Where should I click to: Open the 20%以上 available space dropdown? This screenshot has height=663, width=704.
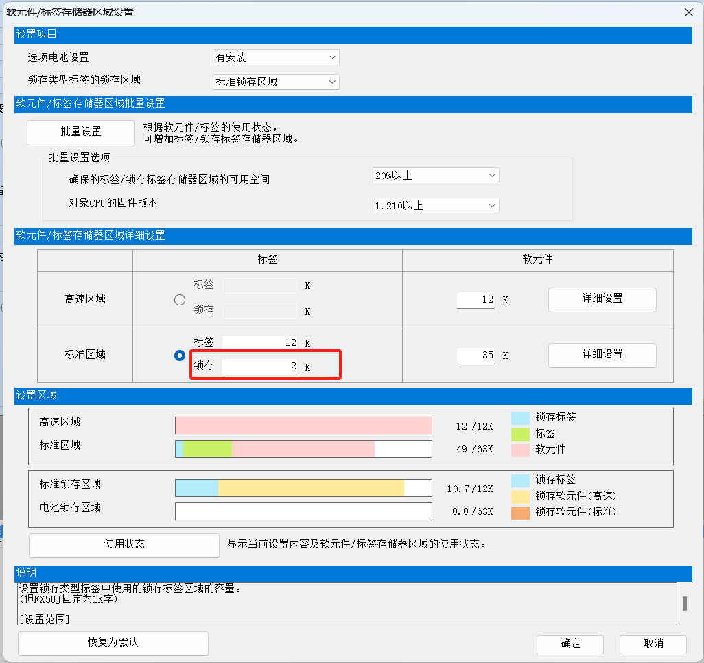click(x=435, y=176)
